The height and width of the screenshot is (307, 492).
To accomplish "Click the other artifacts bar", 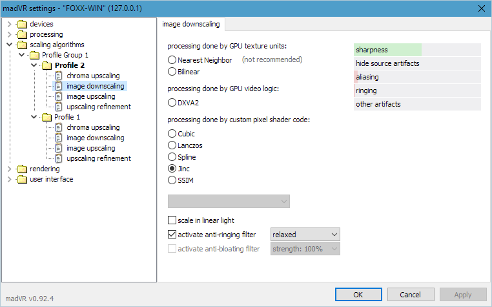I will point(417,104).
